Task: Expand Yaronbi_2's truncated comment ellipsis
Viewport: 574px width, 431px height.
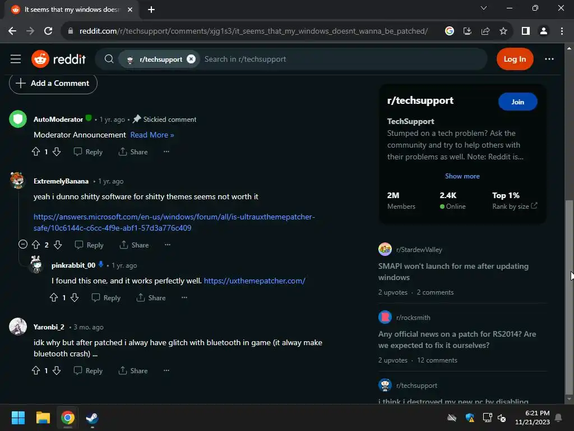Action: click(x=95, y=354)
